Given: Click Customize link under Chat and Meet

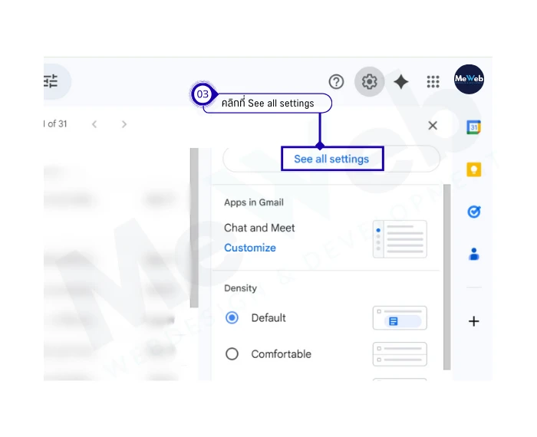Looking at the screenshot, I should [x=250, y=248].
